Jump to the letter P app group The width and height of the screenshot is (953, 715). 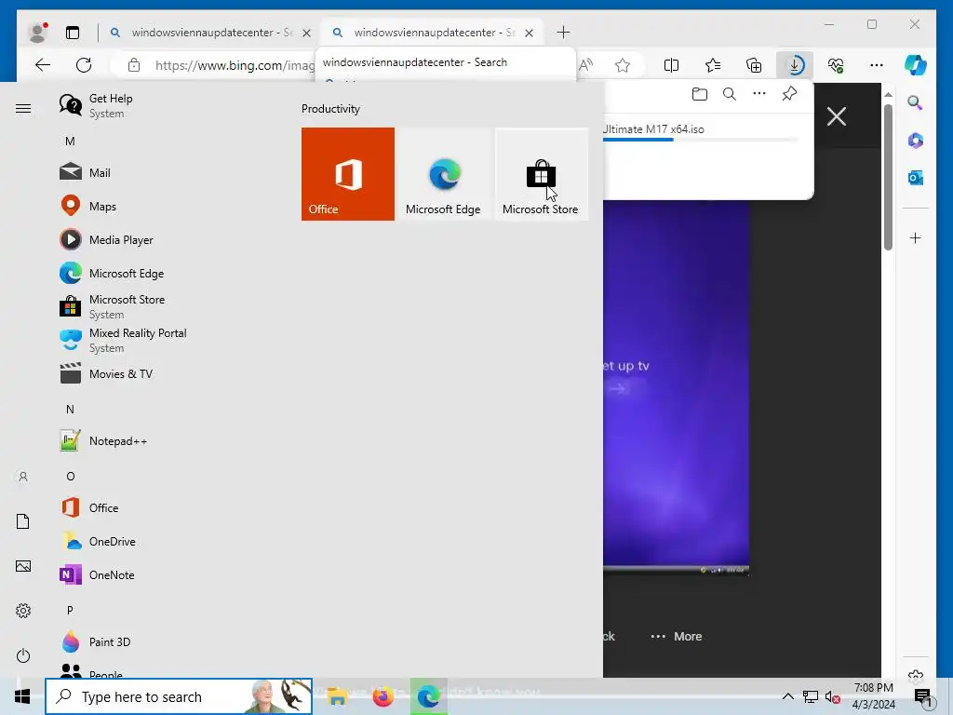(x=70, y=610)
